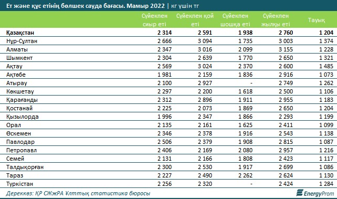Click the Сүйекпен жылқы еті column header

[x=276, y=20]
